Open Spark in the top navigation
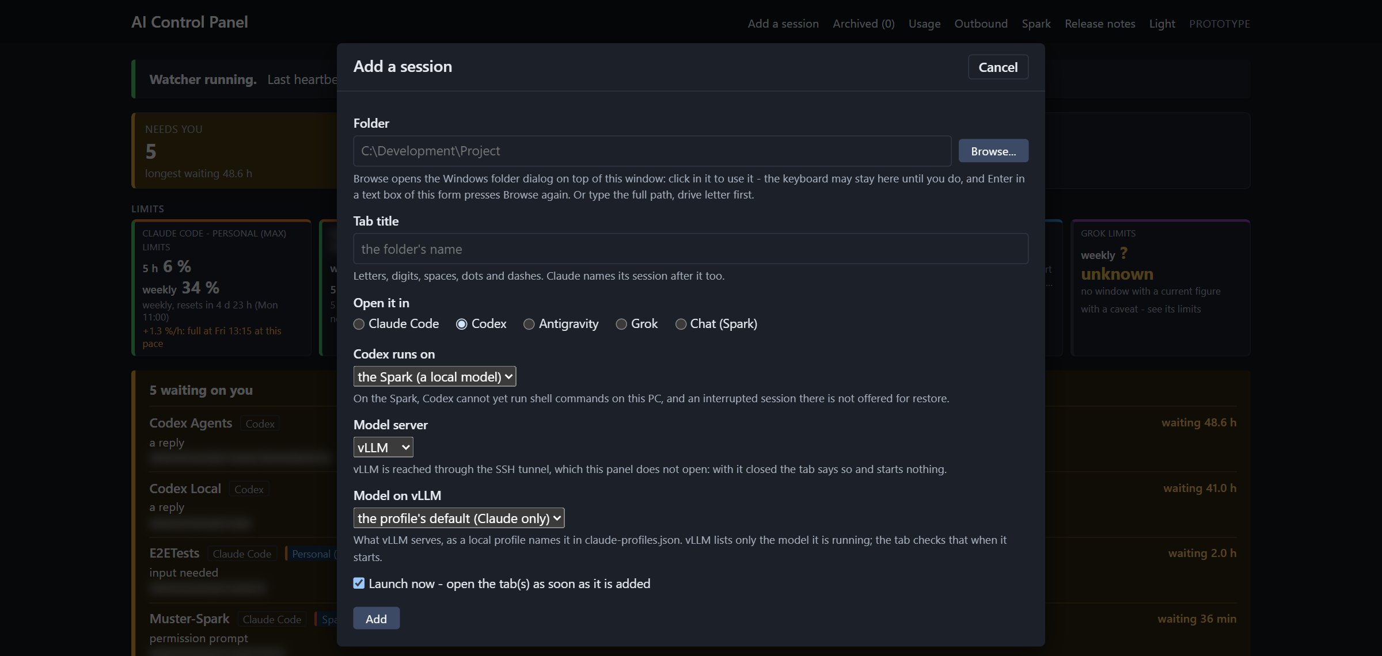This screenshot has width=1382, height=656. [1036, 24]
